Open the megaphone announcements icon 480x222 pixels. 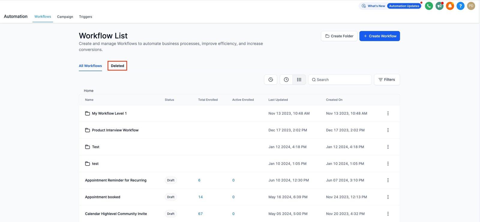point(439,6)
